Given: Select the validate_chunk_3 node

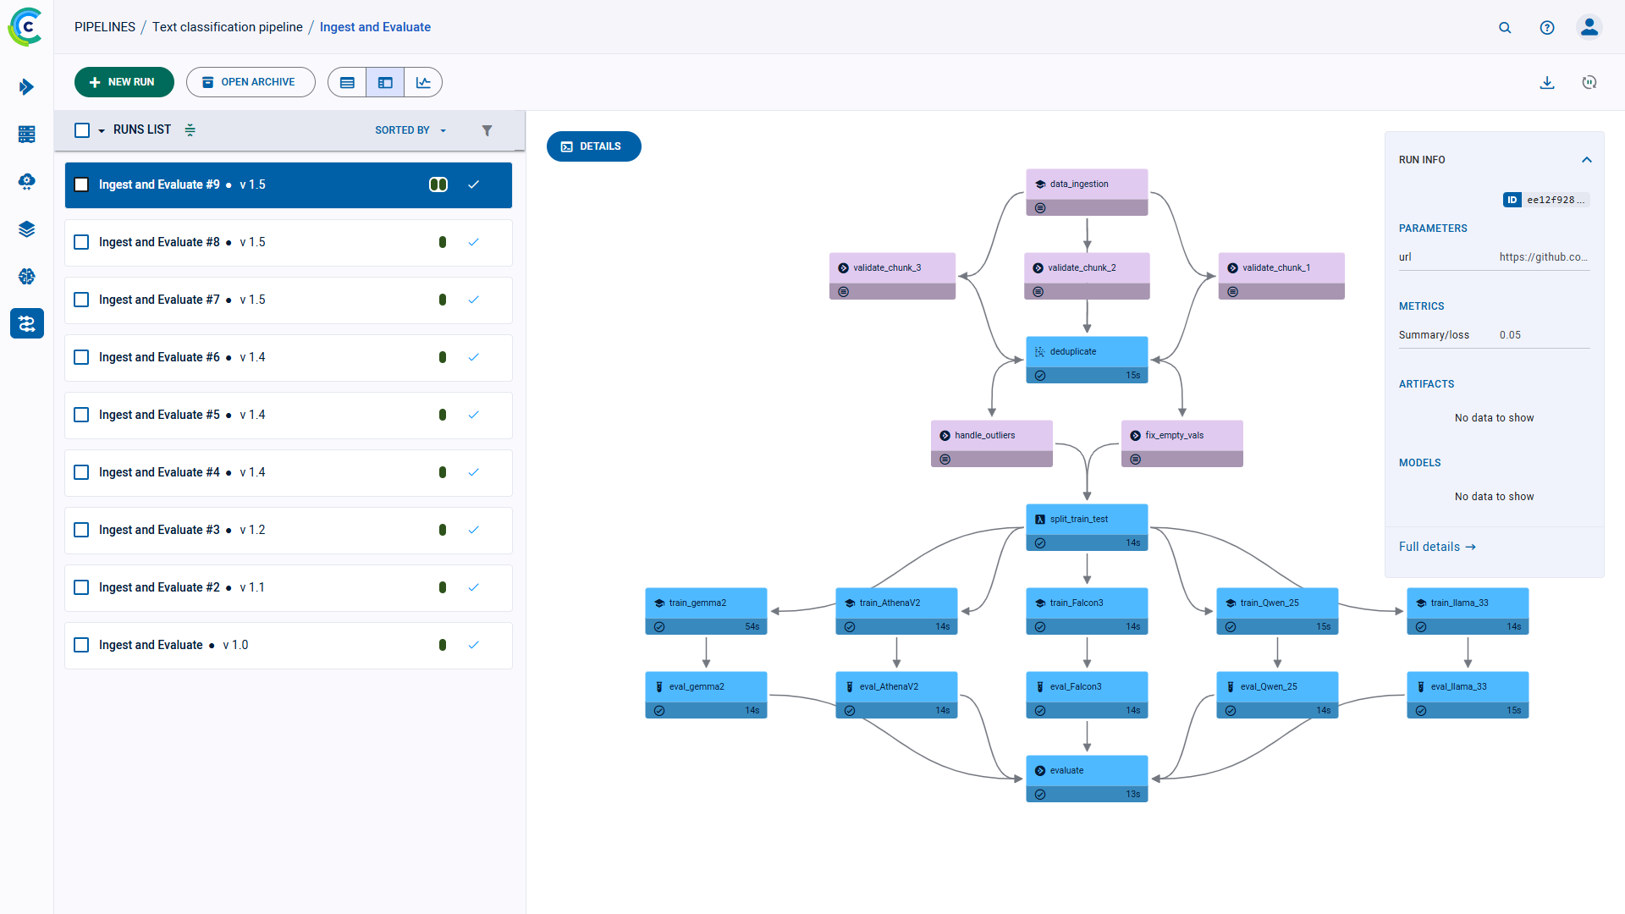Looking at the screenshot, I should pyautogui.click(x=892, y=276).
